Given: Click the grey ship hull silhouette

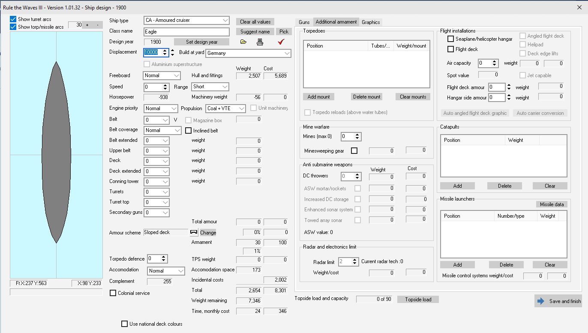Looking at the screenshot, I should coord(56,152).
